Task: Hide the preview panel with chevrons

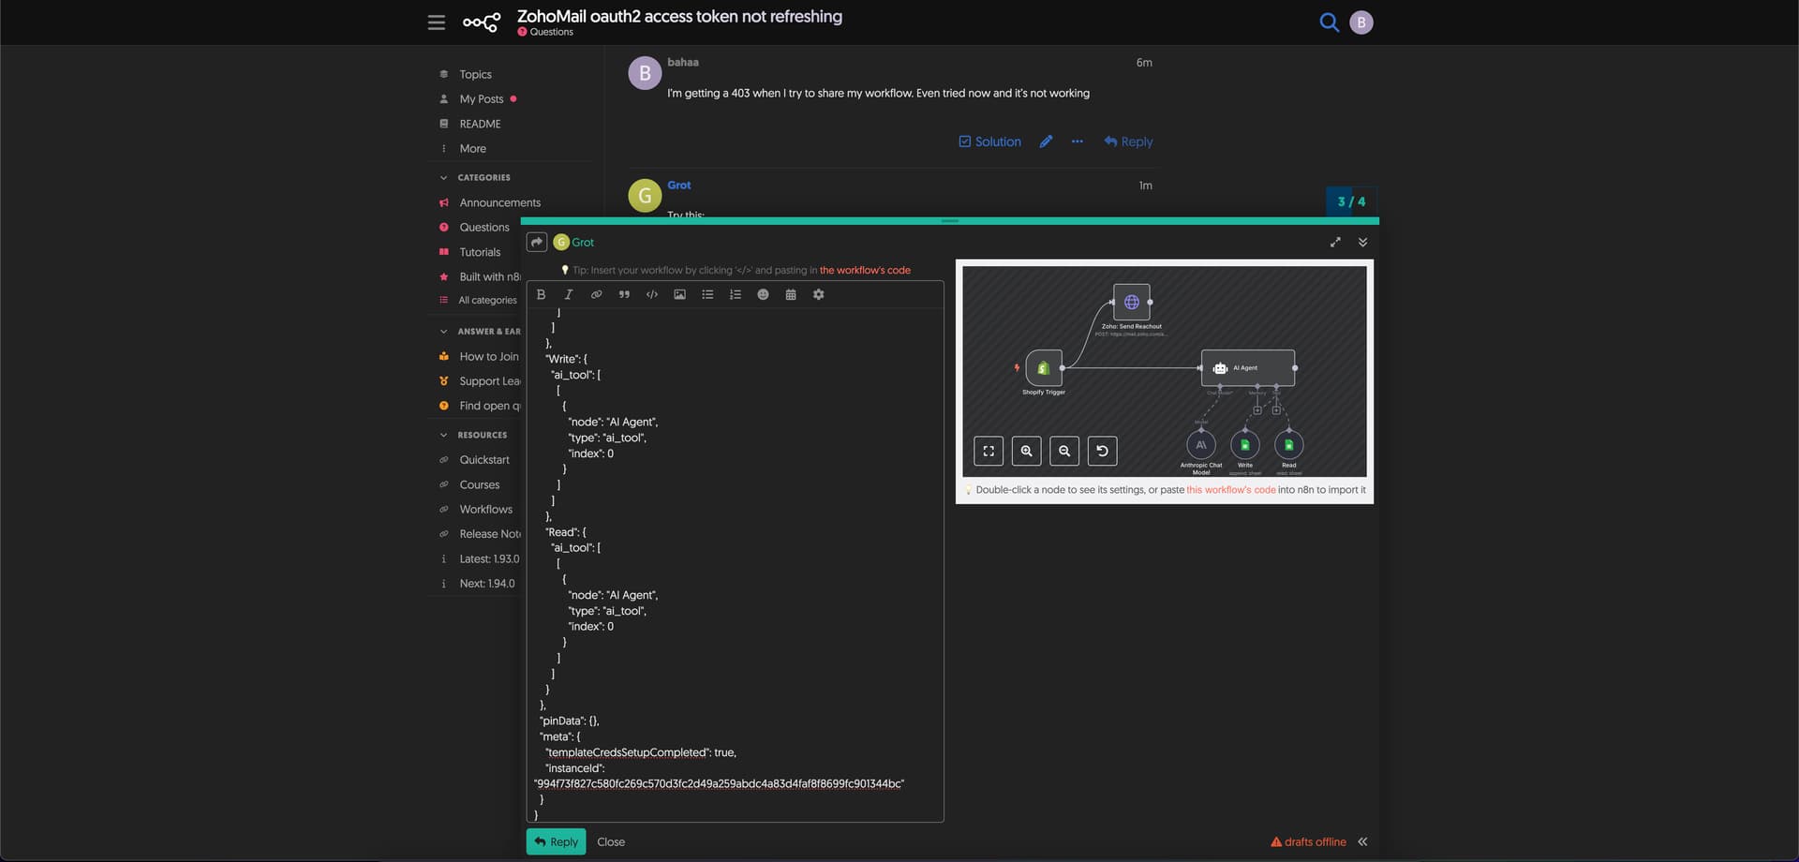Action: [1362, 841]
